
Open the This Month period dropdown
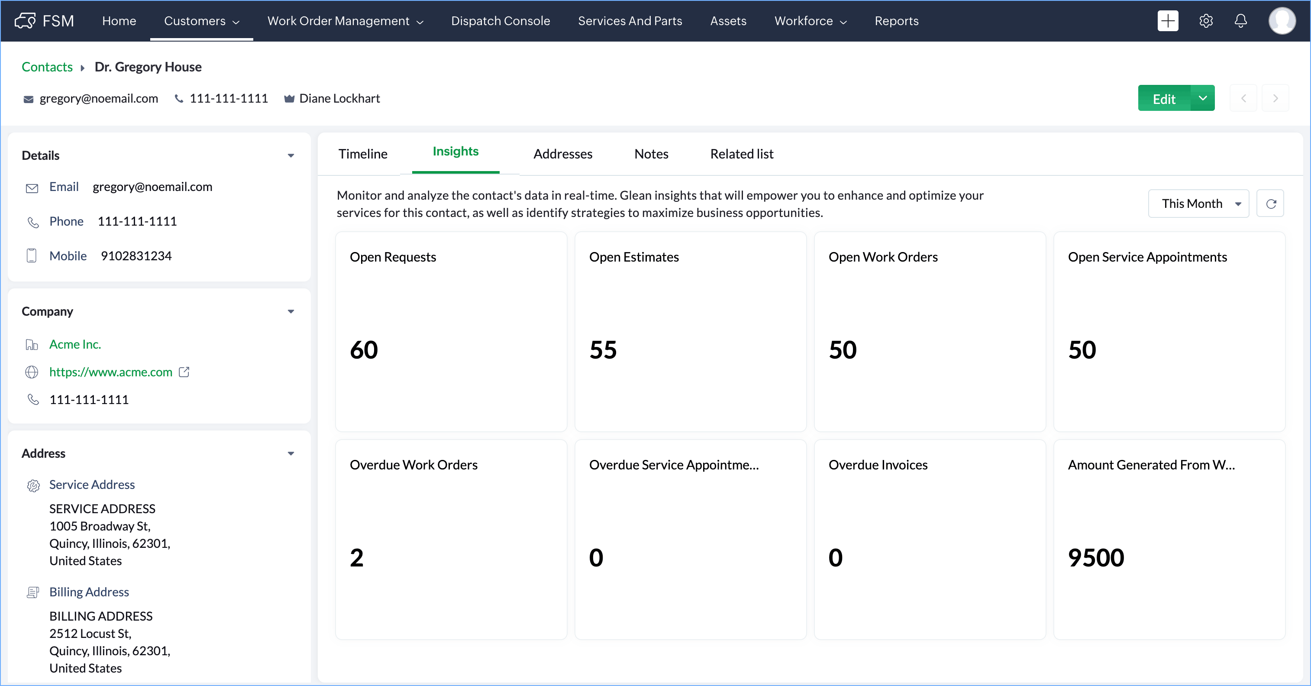(1198, 204)
